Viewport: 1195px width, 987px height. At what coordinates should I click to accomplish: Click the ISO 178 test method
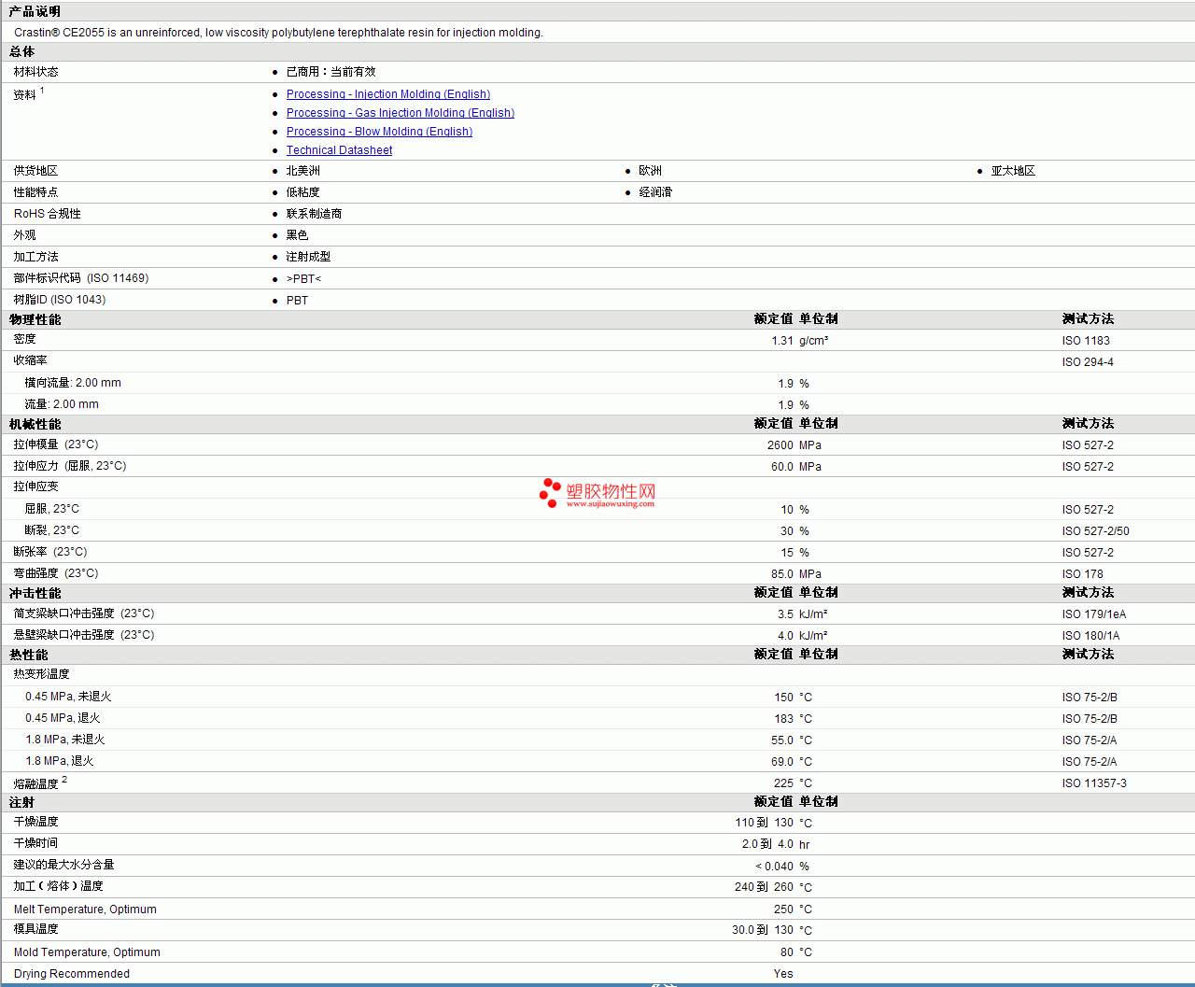(x=1083, y=574)
